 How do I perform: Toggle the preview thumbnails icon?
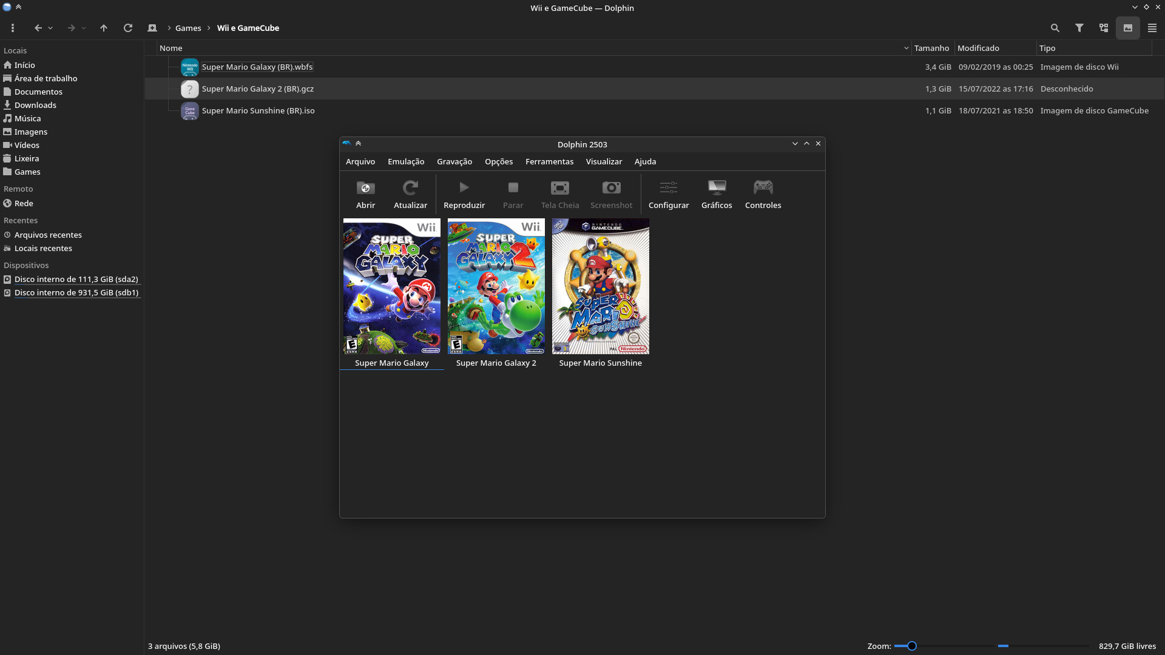point(1128,28)
